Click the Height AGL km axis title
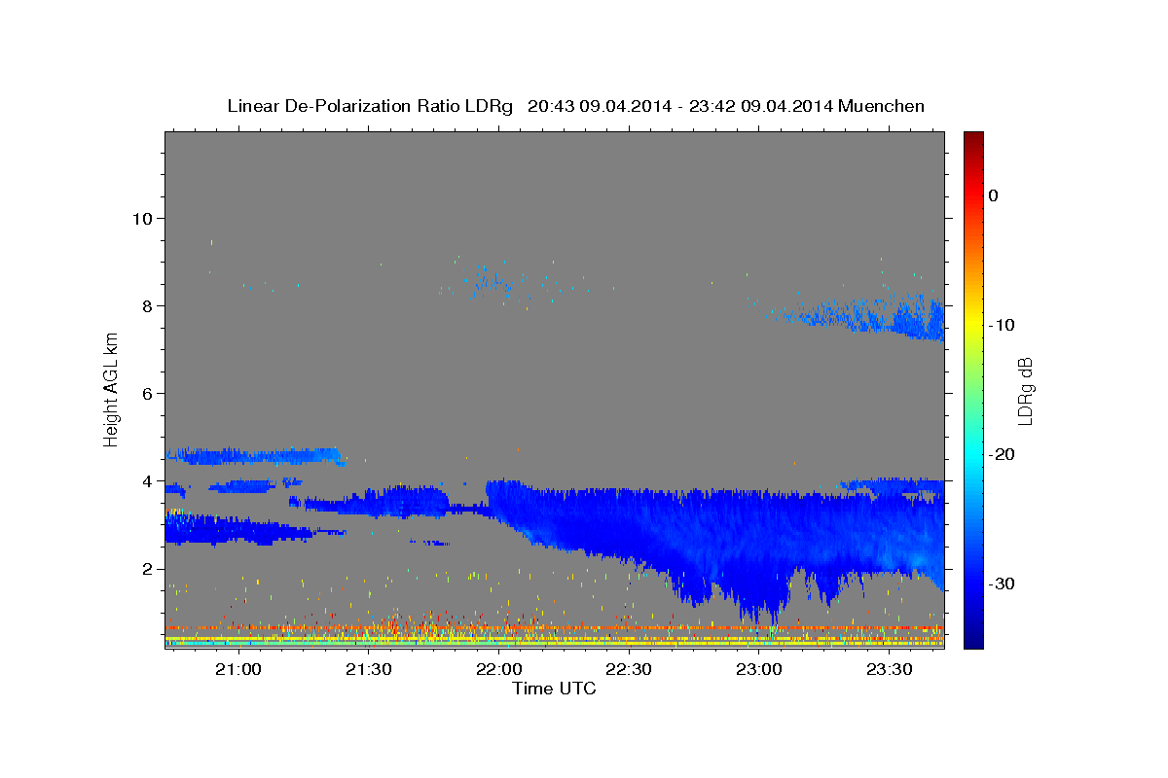This screenshot has height=778, width=1168. [112, 390]
